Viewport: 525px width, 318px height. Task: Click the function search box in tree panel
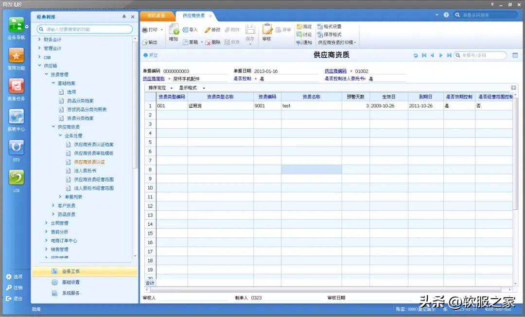[x=85, y=29]
